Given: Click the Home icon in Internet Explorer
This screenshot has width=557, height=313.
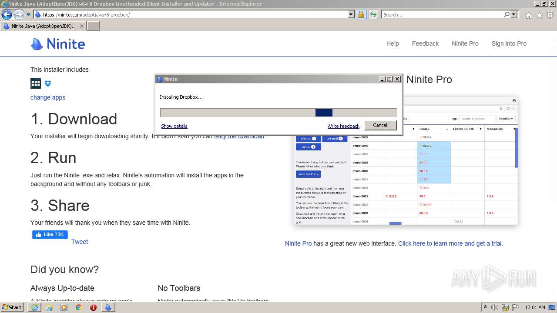Looking at the screenshot, I should point(528,15).
